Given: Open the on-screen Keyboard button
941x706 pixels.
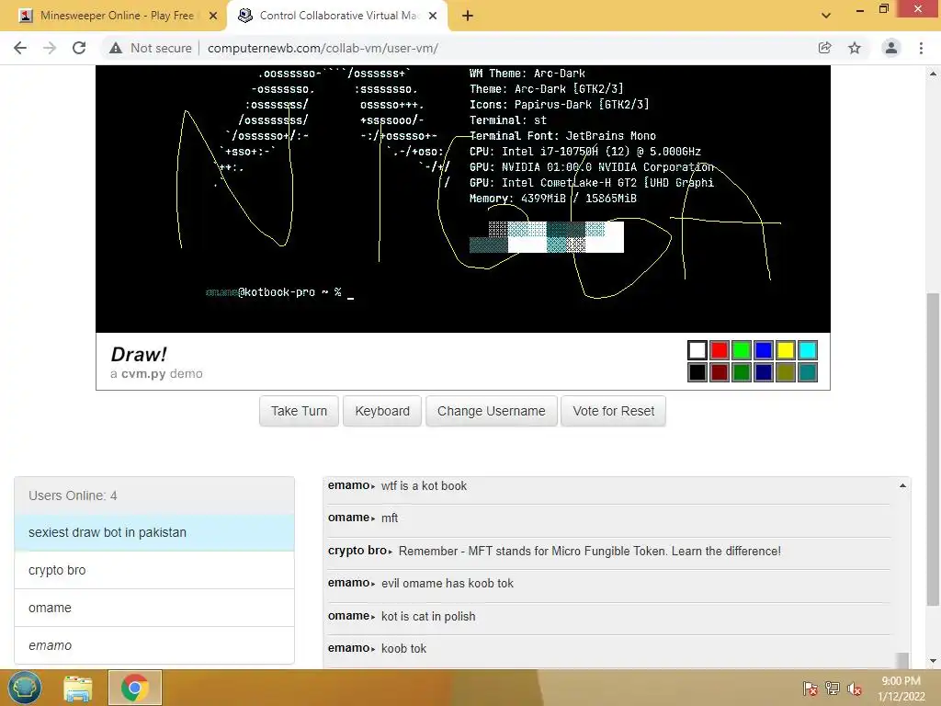Looking at the screenshot, I should coord(382,411).
